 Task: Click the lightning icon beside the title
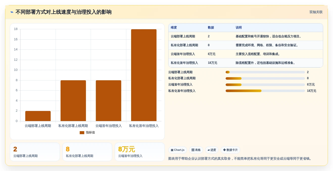12,12
